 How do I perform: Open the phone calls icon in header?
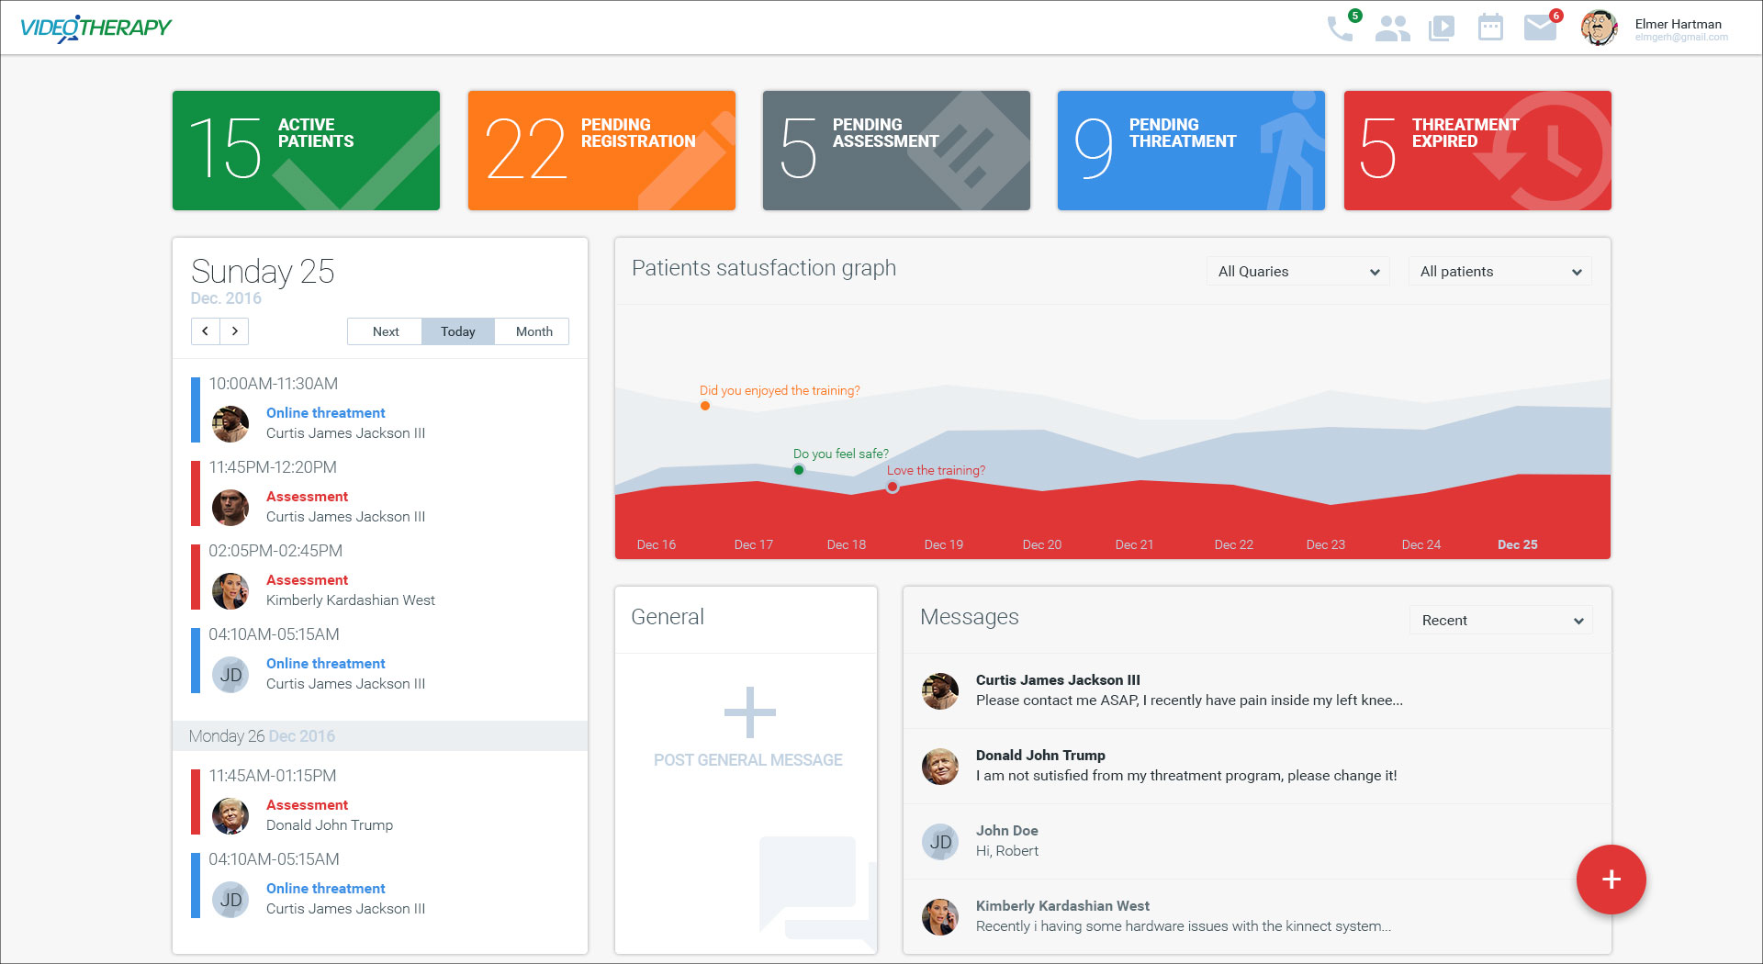pos(1340,28)
